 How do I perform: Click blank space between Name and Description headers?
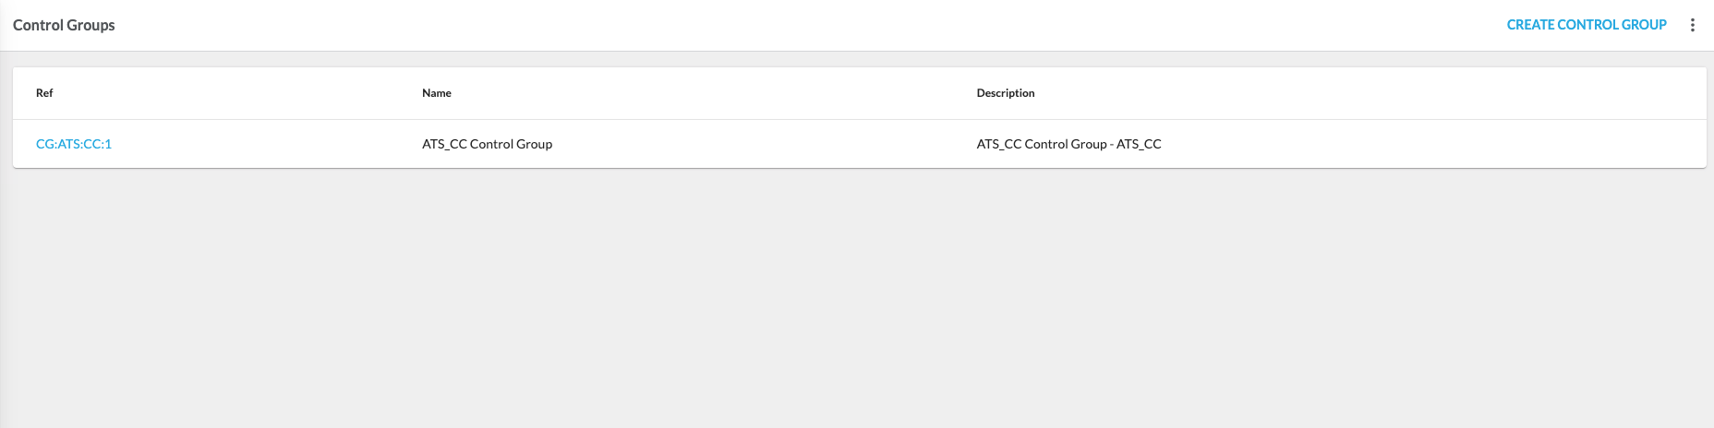tap(711, 93)
